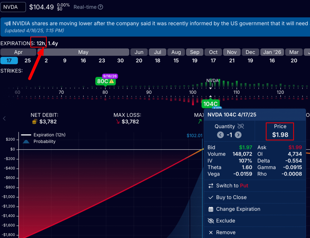Click the IV 107% value
Image resolution: width=310 pixels, height=238 pixels.
pyautogui.click(x=245, y=161)
